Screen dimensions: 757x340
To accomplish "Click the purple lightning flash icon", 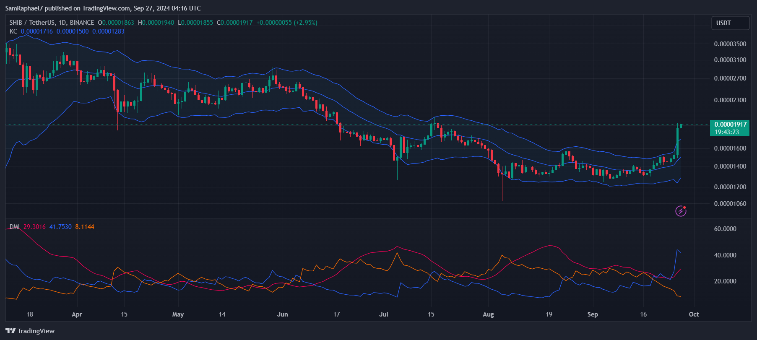I will coord(681,211).
